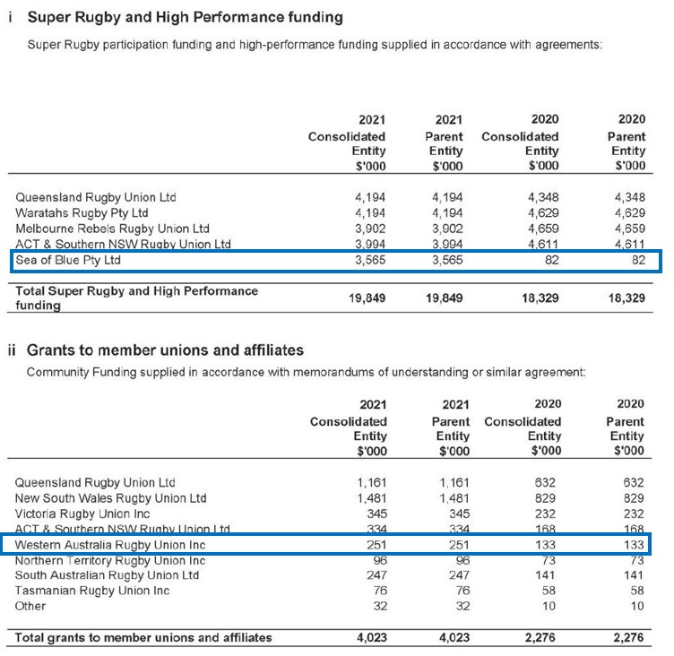The width and height of the screenshot is (674, 656).
Task: Click value 4,659 in 2020 Consolidated column
Action: (543, 229)
